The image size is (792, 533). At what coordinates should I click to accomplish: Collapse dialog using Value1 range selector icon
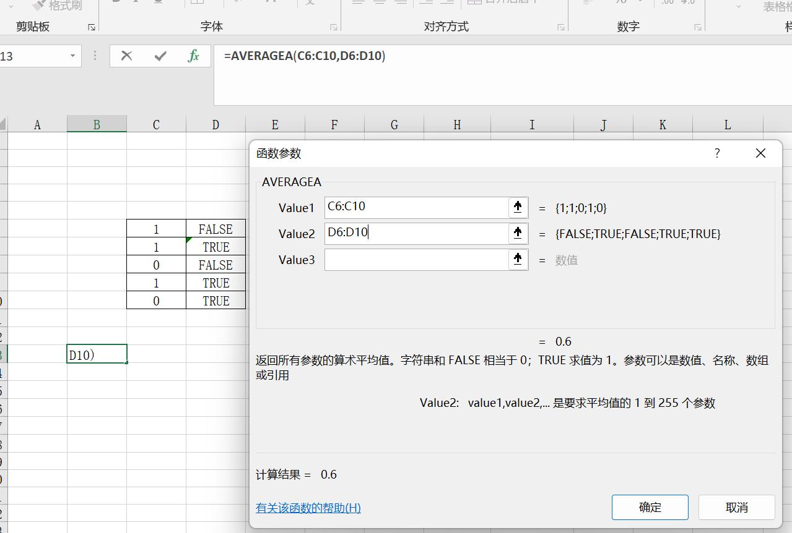(518, 207)
